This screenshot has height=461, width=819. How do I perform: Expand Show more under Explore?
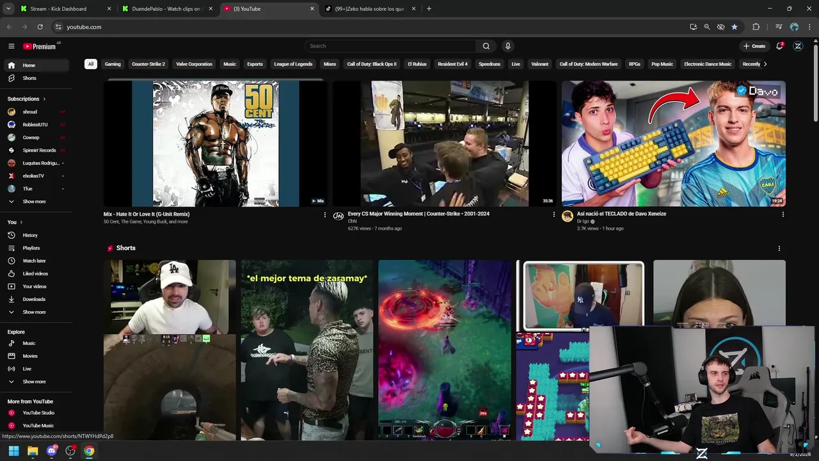tap(36, 382)
